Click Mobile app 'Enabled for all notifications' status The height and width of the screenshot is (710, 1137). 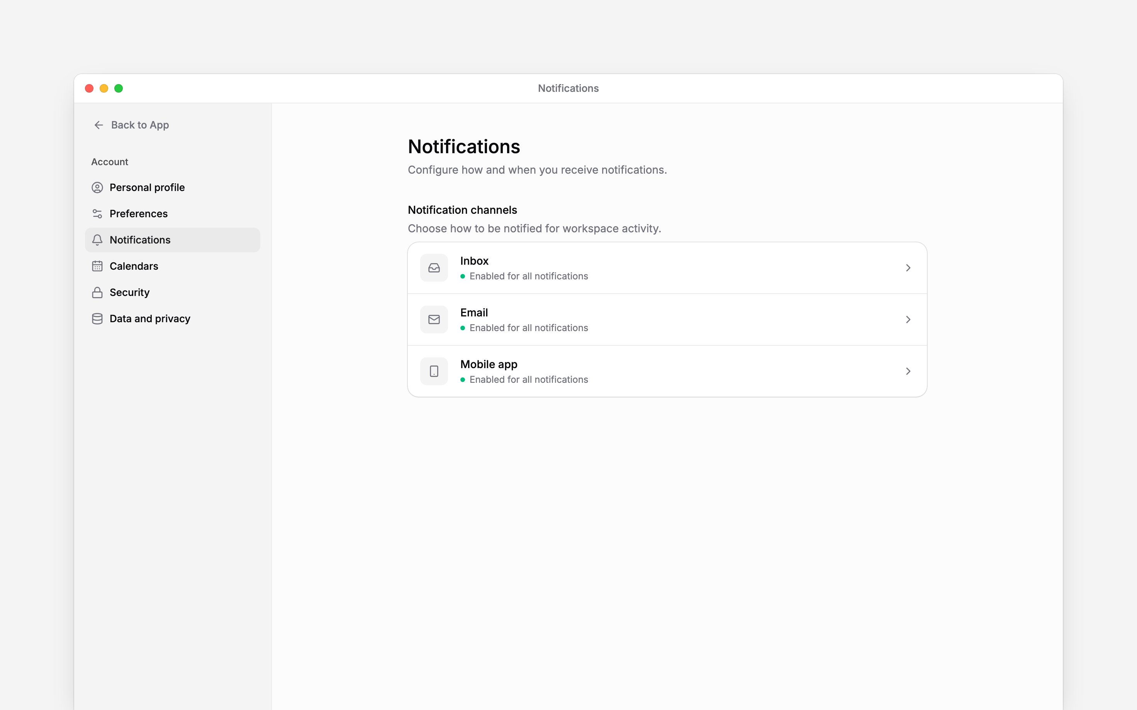click(x=529, y=379)
